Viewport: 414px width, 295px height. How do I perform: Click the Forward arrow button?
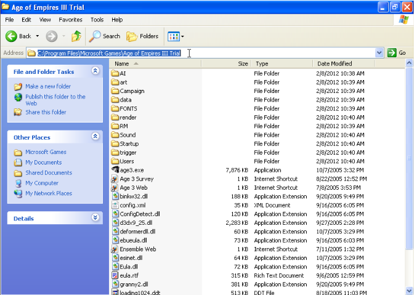pos(52,36)
